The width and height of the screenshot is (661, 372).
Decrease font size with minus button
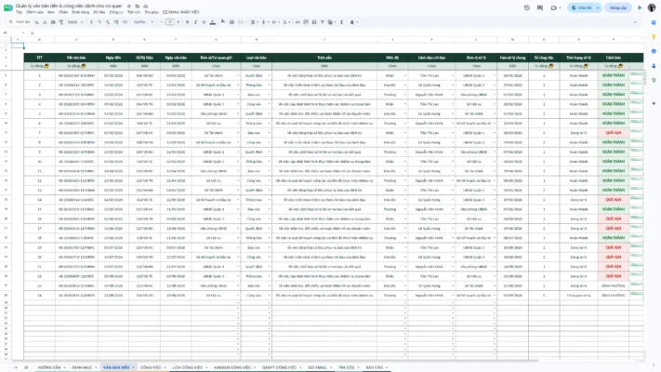pyautogui.click(x=162, y=22)
